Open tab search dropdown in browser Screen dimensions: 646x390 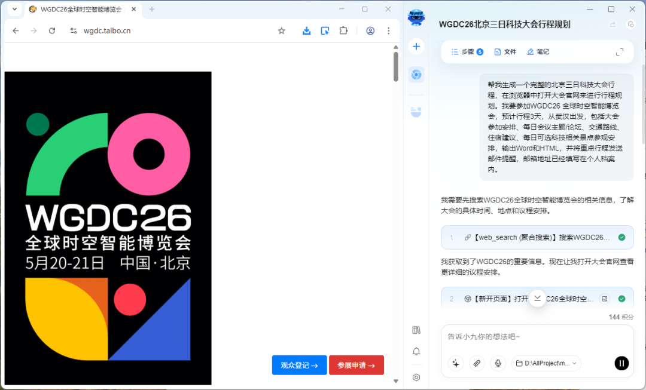(14, 9)
